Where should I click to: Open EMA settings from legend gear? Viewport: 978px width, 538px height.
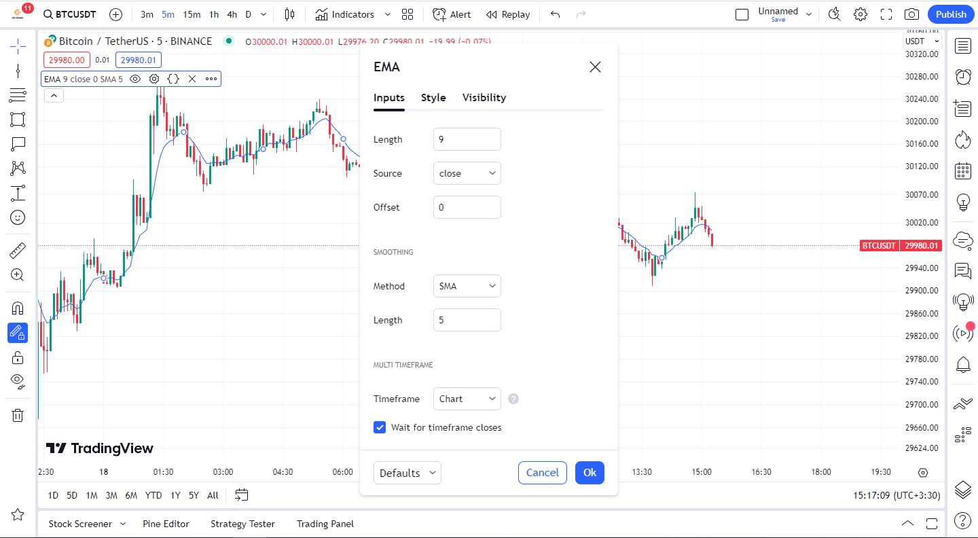[x=154, y=79]
